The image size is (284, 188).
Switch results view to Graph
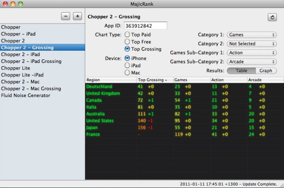coord(266,71)
